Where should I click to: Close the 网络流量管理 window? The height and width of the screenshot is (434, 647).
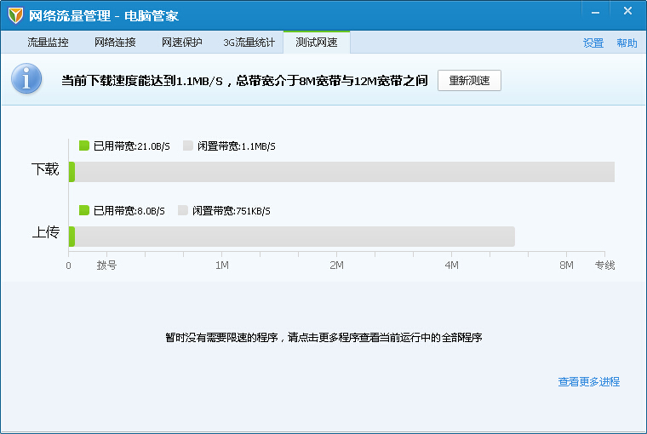pyautogui.click(x=627, y=11)
